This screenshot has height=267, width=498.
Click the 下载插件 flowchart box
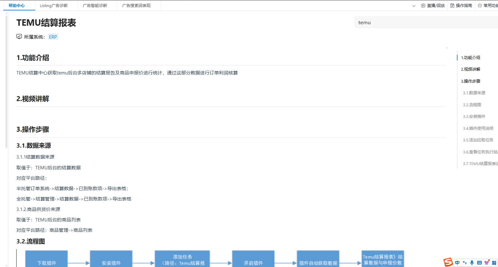[46, 259]
